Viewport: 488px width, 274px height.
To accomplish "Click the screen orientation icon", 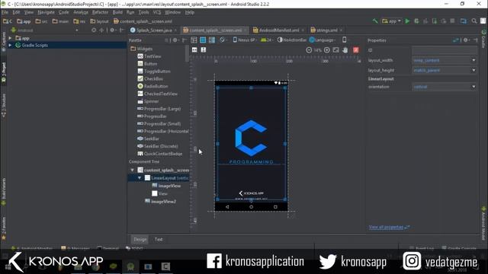I will pos(223,40).
